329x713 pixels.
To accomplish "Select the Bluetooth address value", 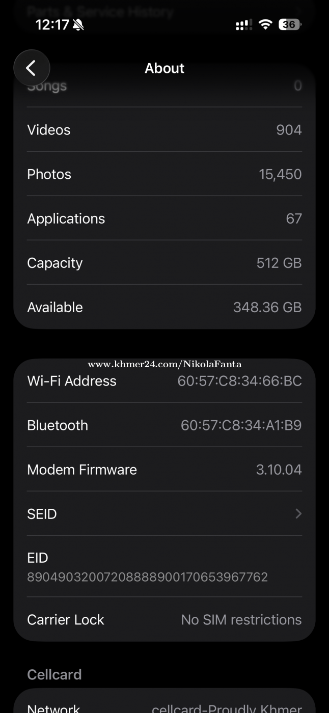I will (x=241, y=425).
